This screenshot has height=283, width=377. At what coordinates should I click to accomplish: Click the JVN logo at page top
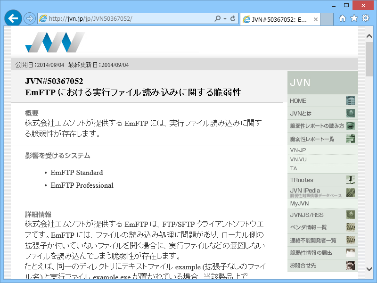(54, 43)
